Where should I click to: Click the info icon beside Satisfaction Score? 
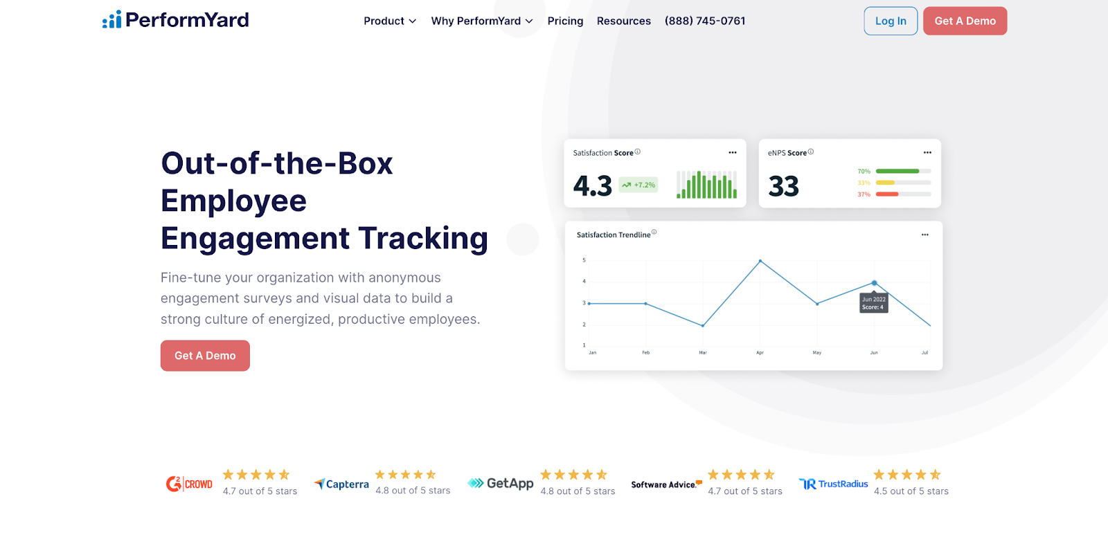pyautogui.click(x=638, y=152)
